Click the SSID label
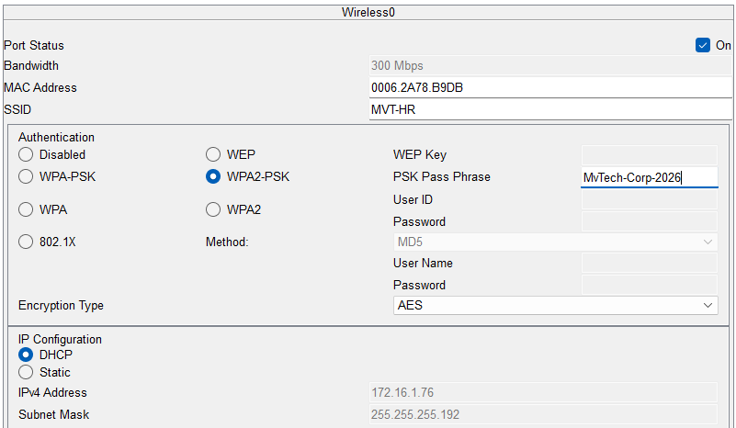 click(x=17, y=110)
